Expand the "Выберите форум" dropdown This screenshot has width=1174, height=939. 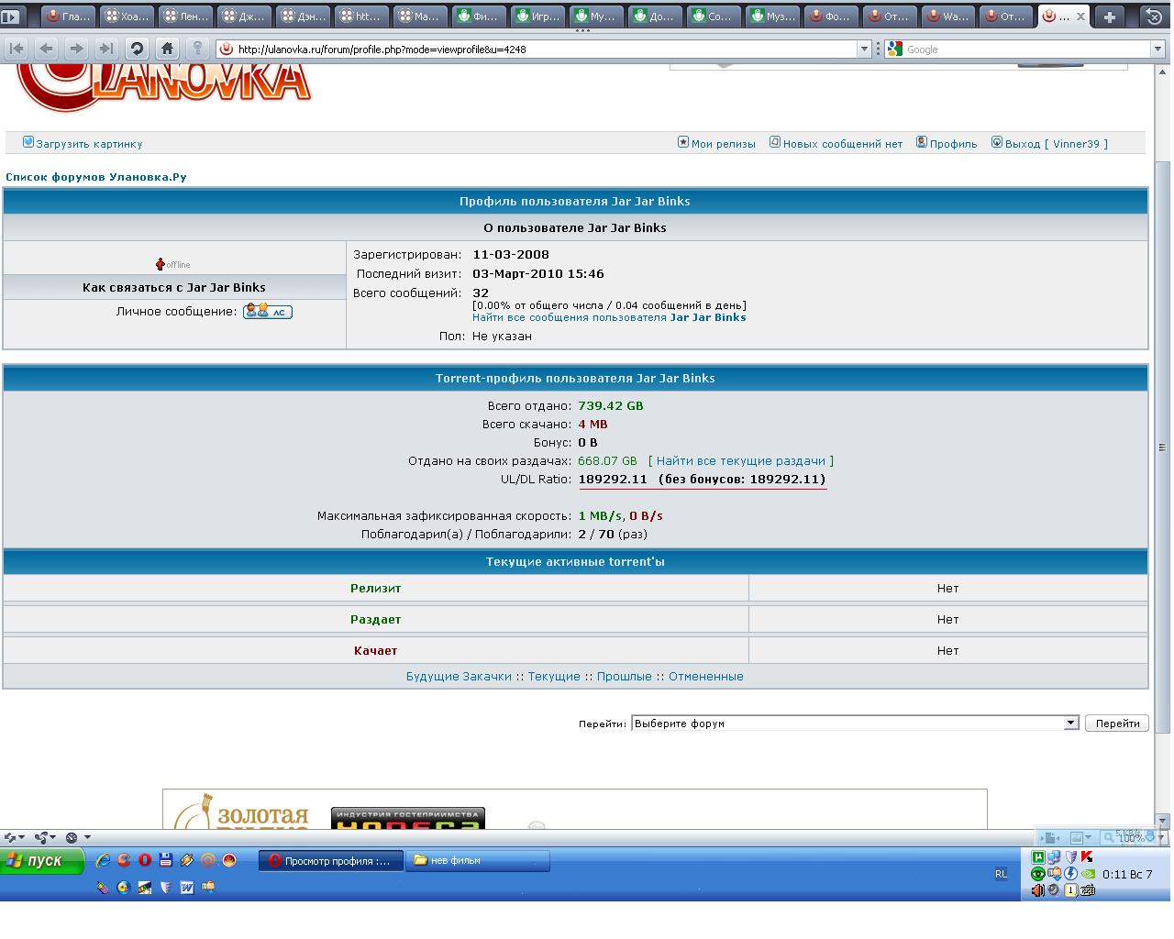pyautogui.click(x=1069, y=724)
